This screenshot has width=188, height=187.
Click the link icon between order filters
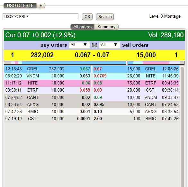tap(94, 45)
